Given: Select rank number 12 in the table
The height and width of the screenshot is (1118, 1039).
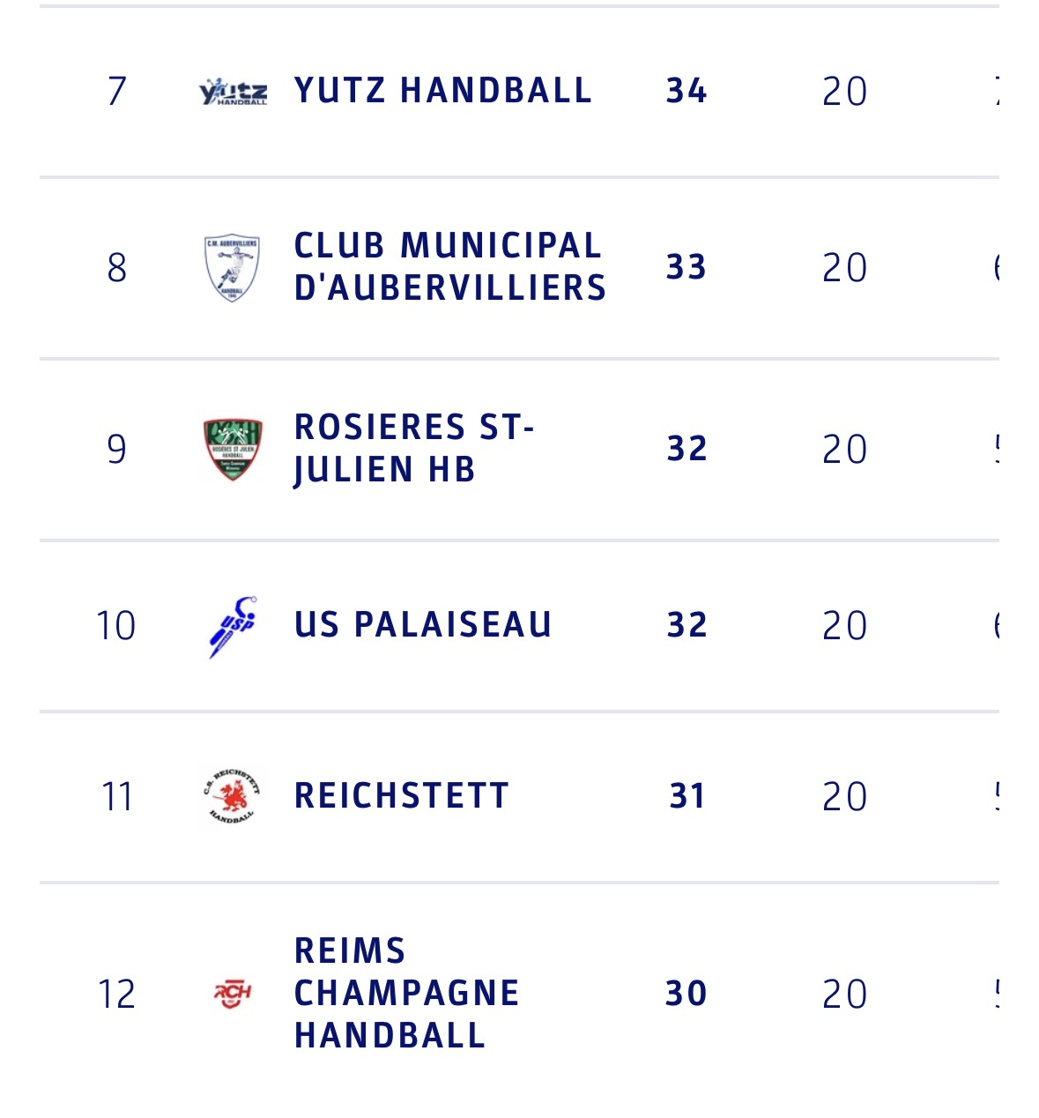Looking at the screenshot, I should click(116, 994).
